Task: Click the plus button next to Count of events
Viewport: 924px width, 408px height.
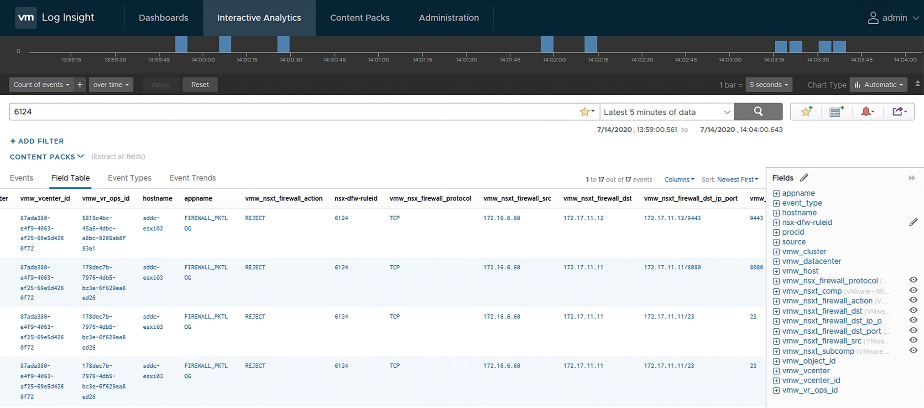Action: (80, 85)
